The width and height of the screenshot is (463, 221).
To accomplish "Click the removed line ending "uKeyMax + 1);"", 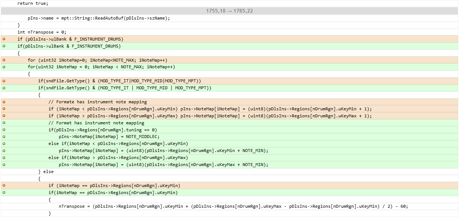I will [x=229, y=116].
